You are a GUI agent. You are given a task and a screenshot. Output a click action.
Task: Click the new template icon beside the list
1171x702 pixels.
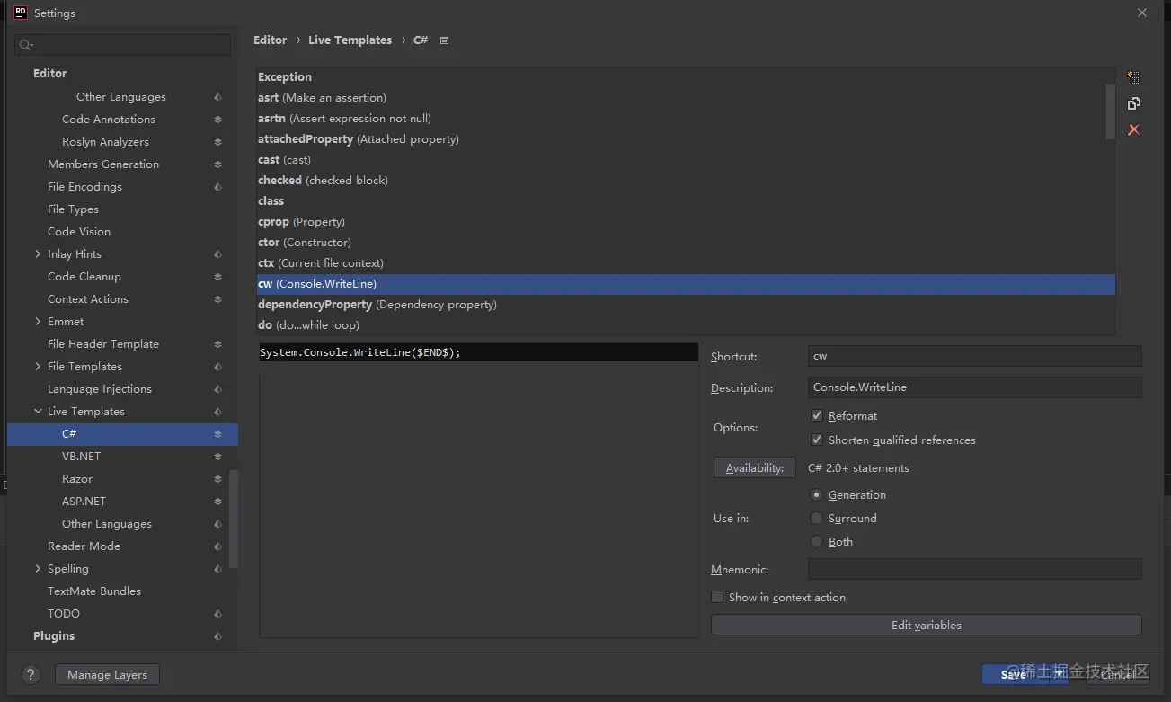coord(1133,78)
